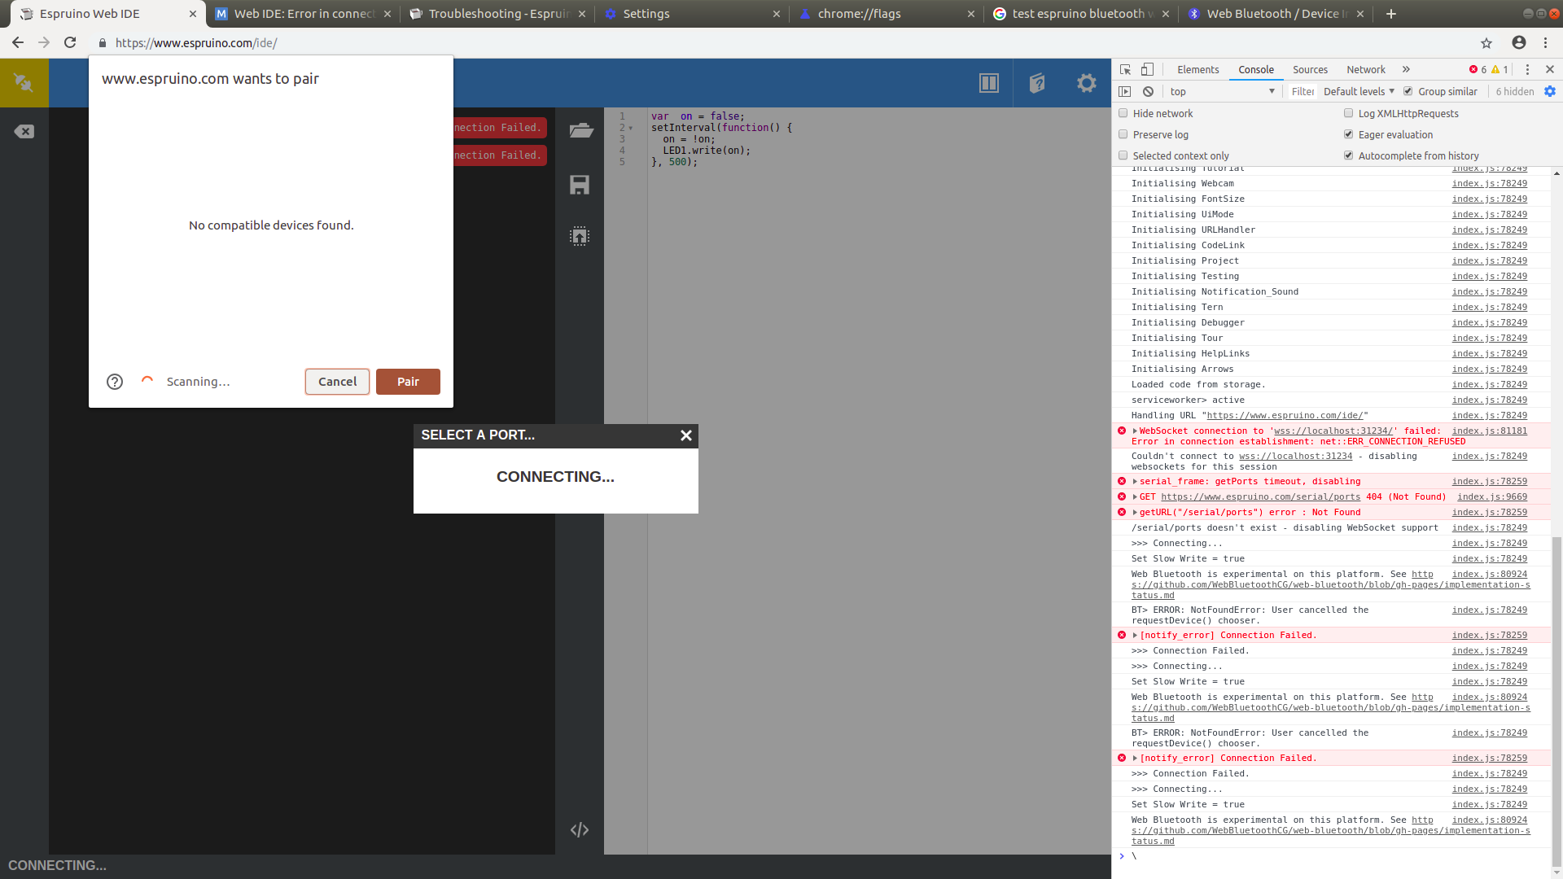Image resolution: width=1563 pixels, height=879 pixels.
Task: Cancel the Bluetooth pairing dialog
Action: tap(337, 382)
